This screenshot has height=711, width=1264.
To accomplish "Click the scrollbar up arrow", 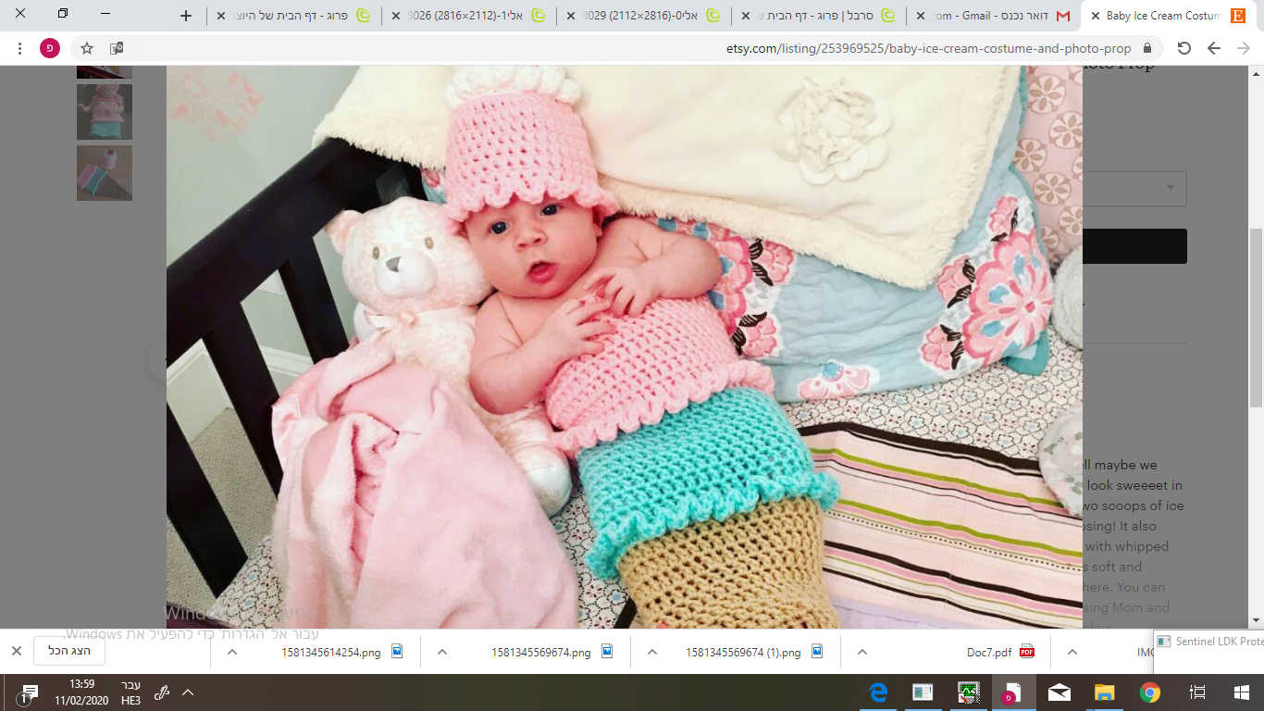I will point(1256,73).
